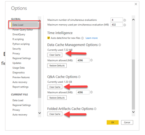
Task: Open Privacy under GLOBAL
Action: click(16, 54)
